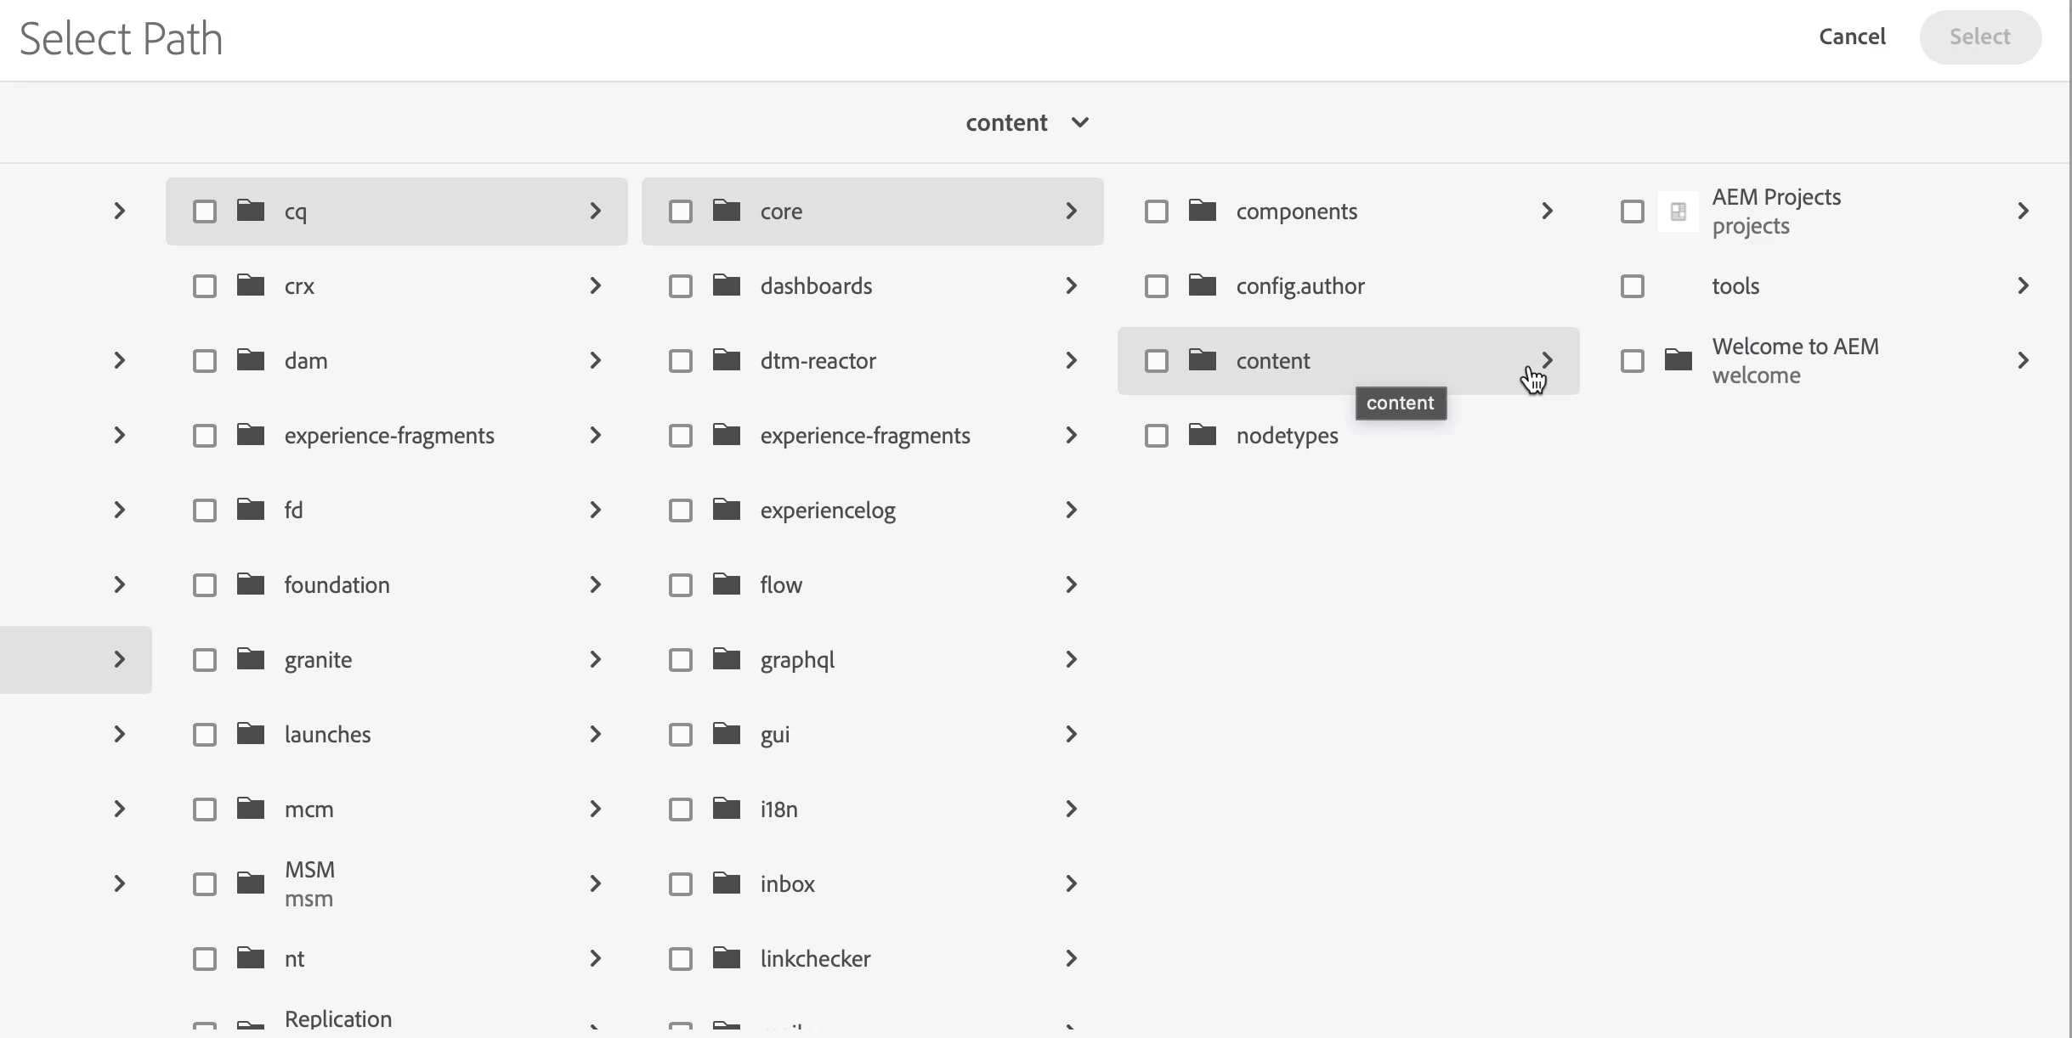Click the components folder icon
Viewport: 2072px width, 1038px height.
coord(1203,210)
